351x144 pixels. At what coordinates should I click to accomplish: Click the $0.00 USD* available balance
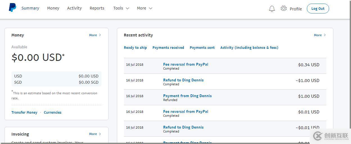click(38, 57)
